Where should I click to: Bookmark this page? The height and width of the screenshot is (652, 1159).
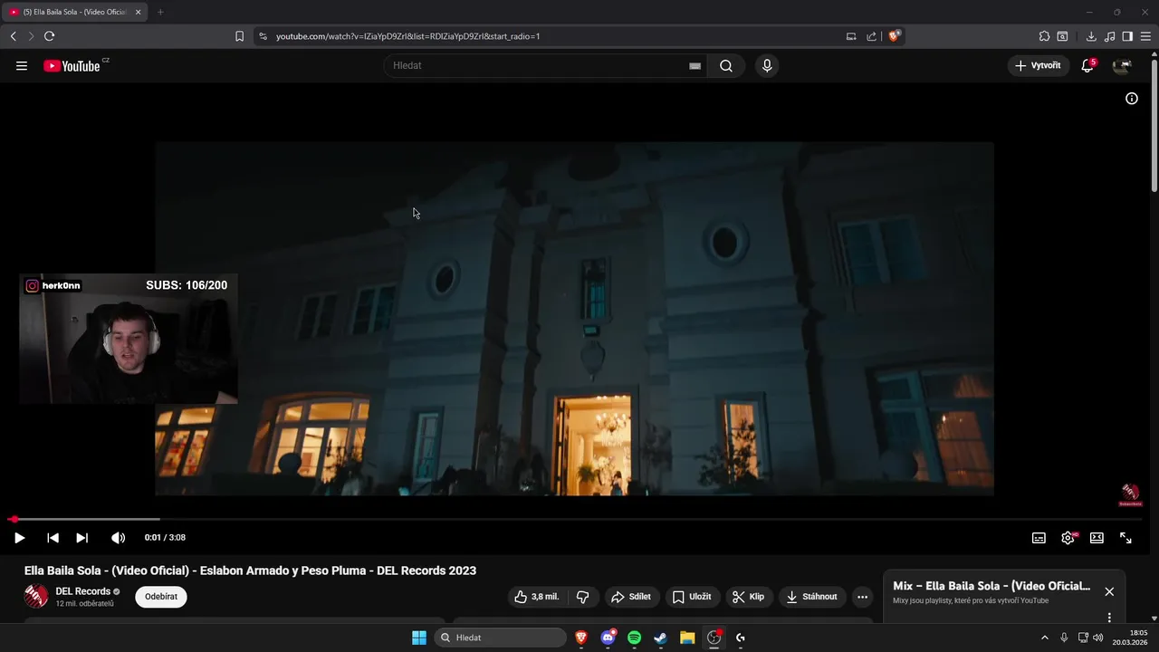click(x=239, y=36)
